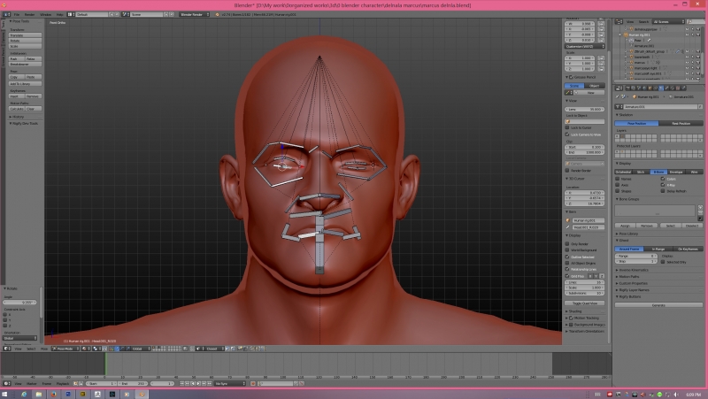Open the Pose Mode selector dropdown
The image size is (708, 399).
pyautogui.click(x=66, y=349)
